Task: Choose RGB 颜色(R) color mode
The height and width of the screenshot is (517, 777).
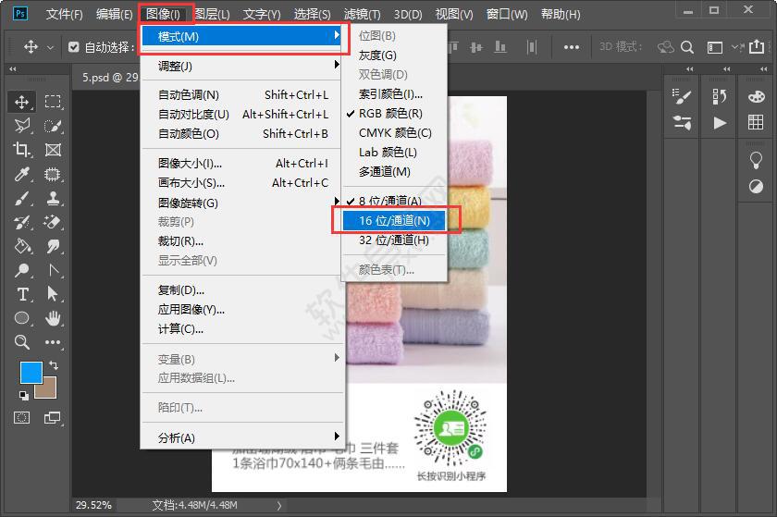Action: click(390, 114)
